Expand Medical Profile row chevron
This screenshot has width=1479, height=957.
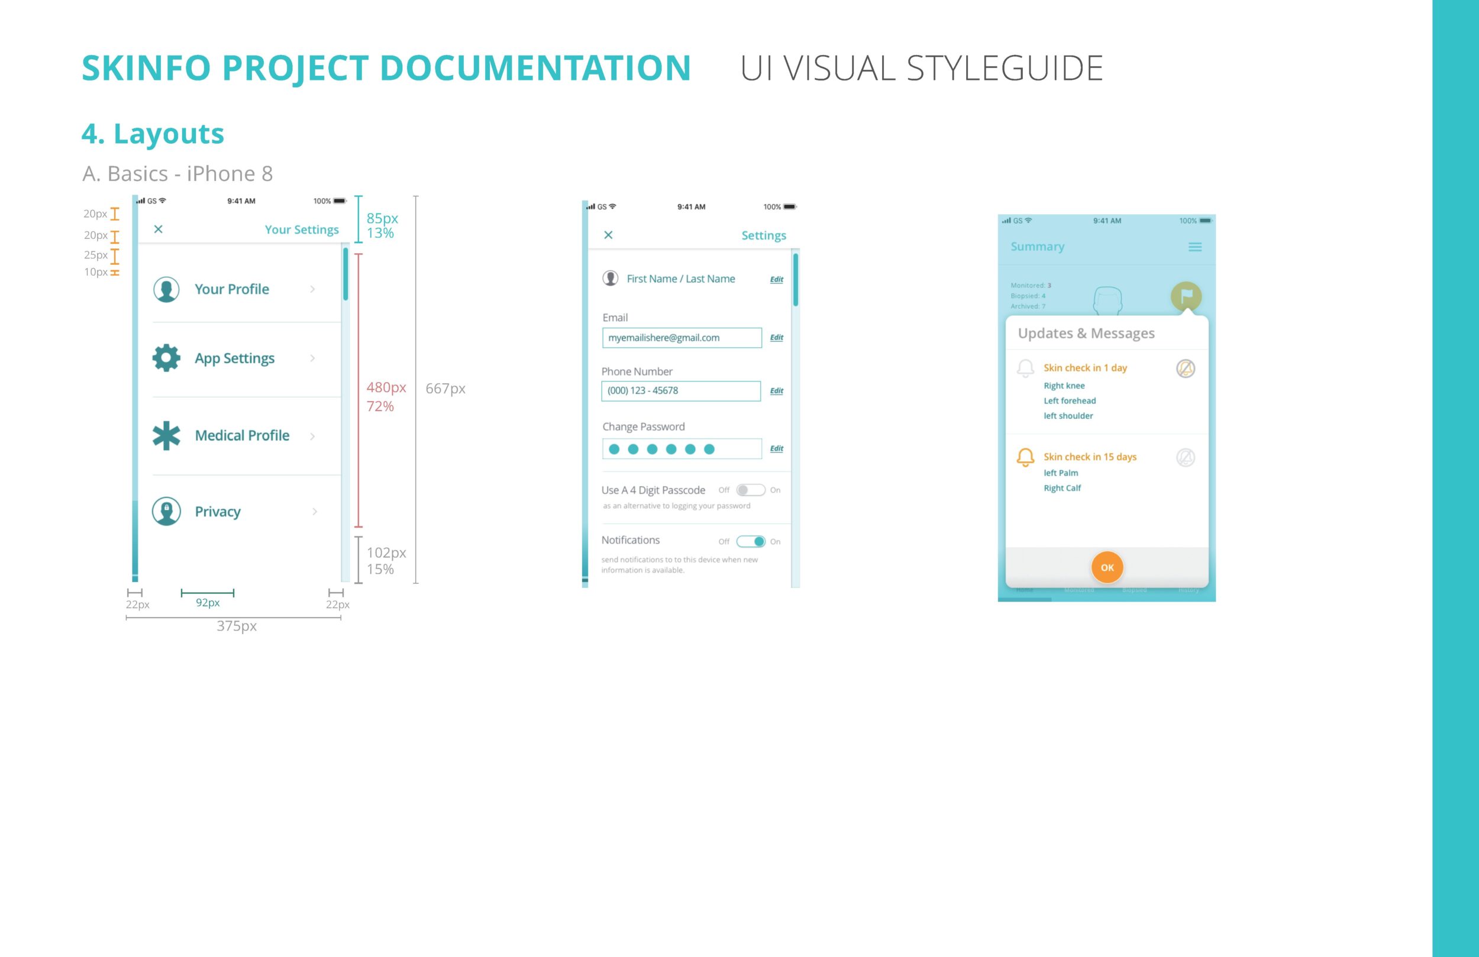pos(312,437)
